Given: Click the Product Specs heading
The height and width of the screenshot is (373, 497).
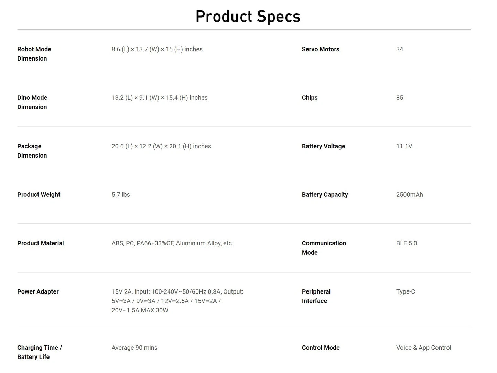Looking at the screenshot, I should coord(248,16).
